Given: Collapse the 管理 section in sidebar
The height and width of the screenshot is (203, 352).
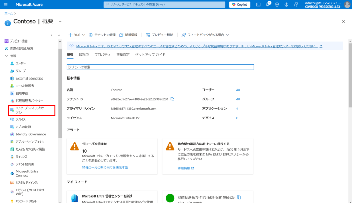Looking at the screenshot, I should point(7,56).
